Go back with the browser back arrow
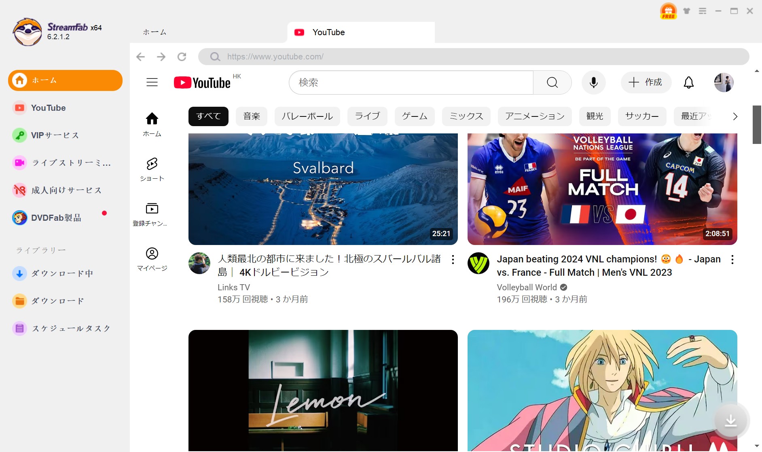Image resolution: width=762 pixels, height=452 pixels. pyautogui.click(x=140, y=57)
